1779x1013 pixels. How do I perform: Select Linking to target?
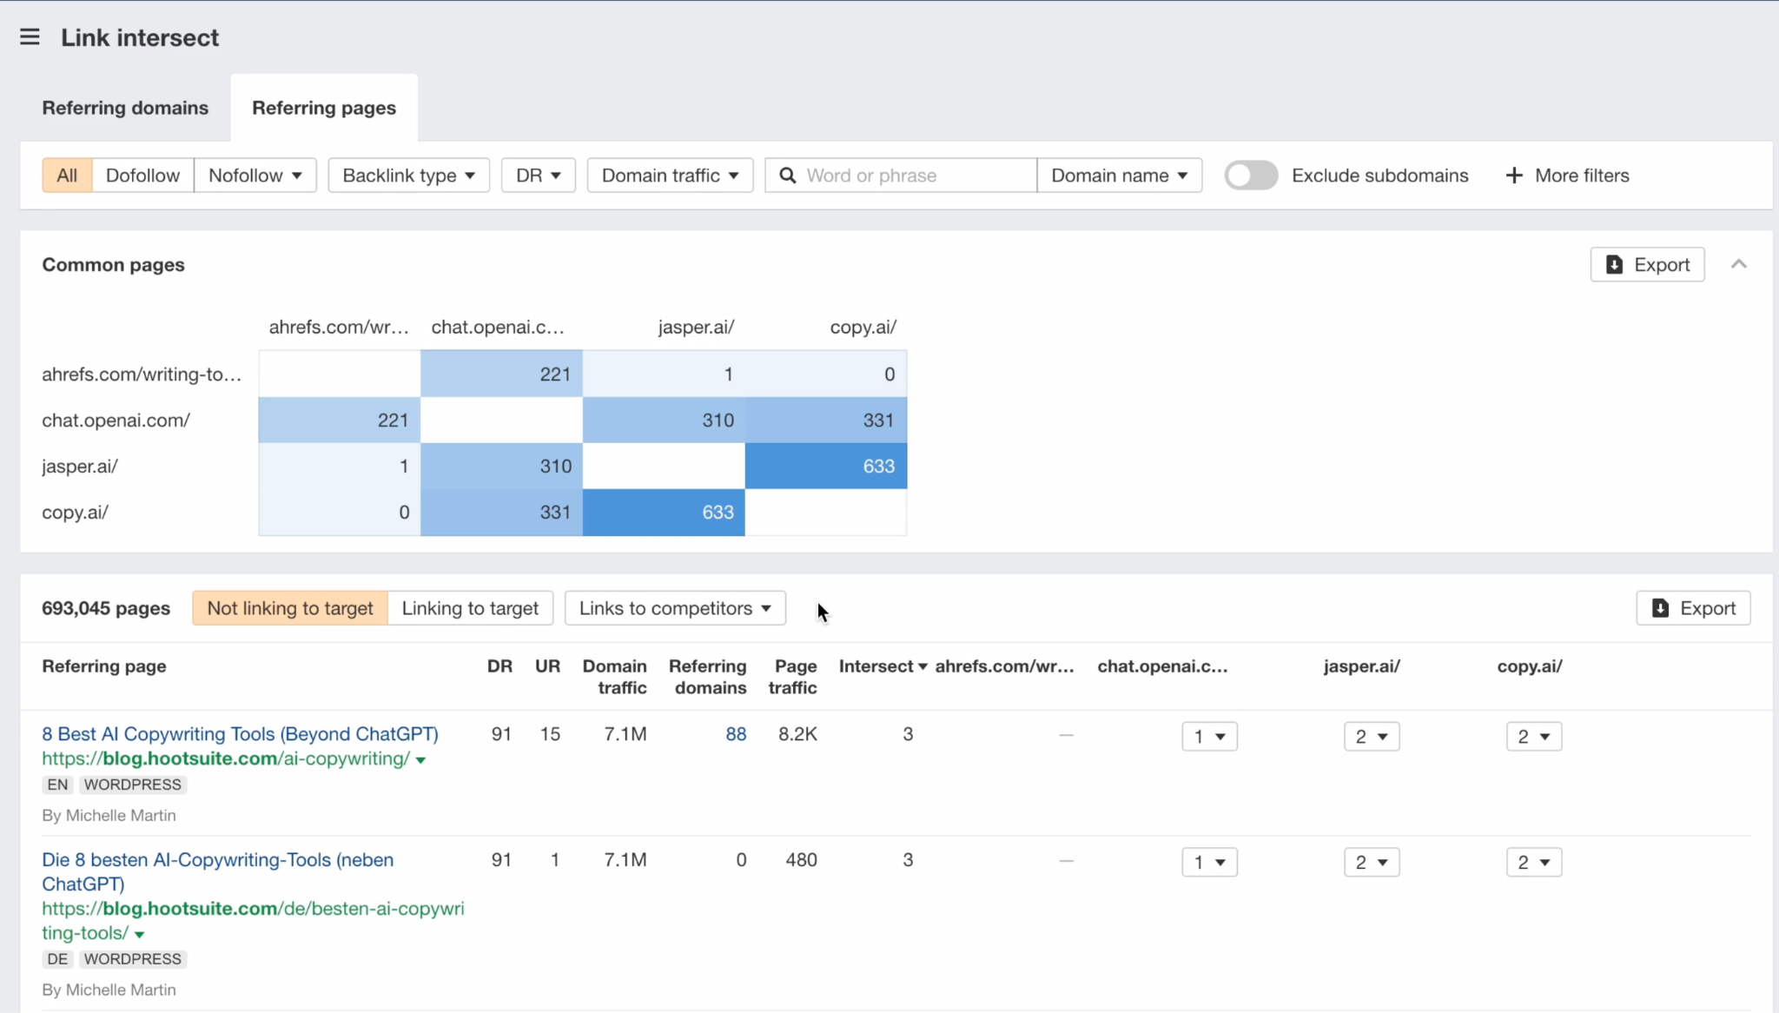(x=470, y=608)
